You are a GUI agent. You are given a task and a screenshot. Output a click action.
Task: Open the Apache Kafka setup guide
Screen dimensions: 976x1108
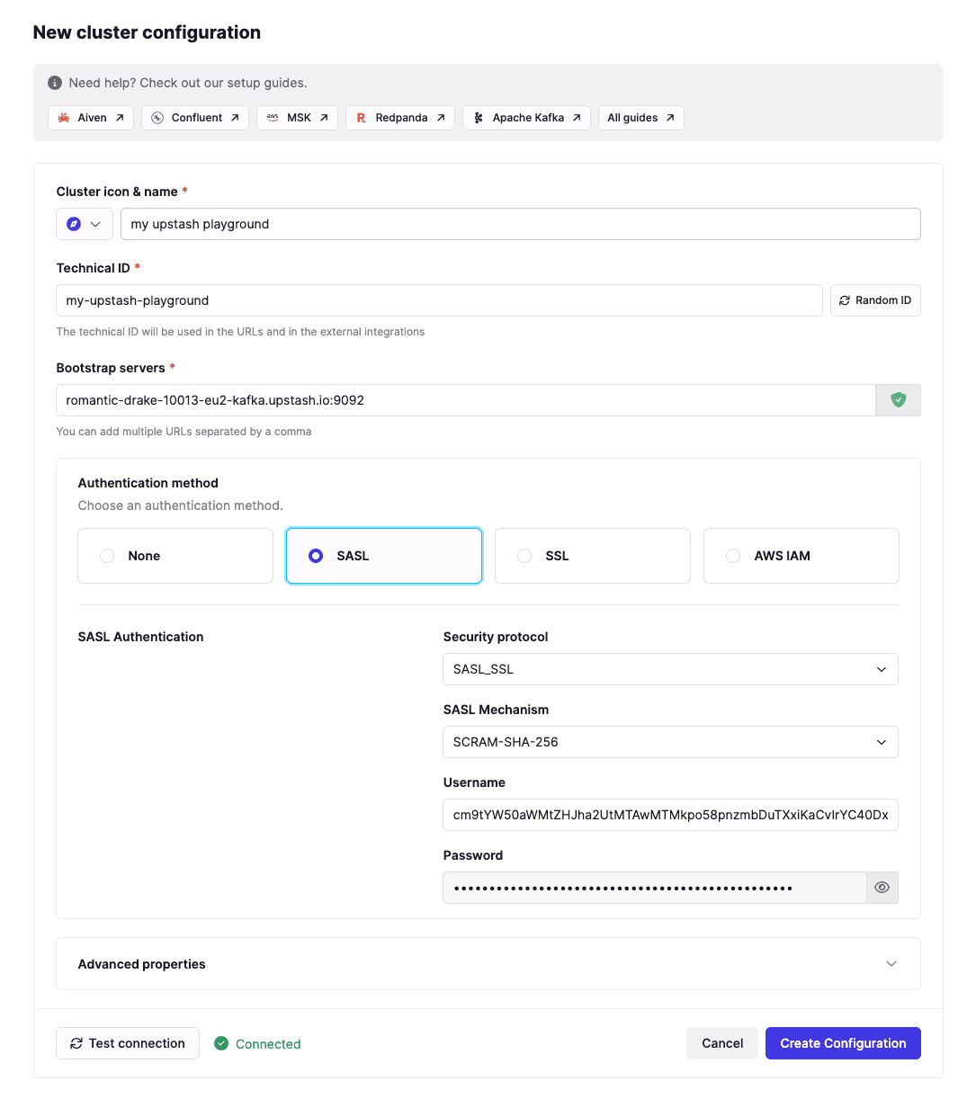click(526, 118)
